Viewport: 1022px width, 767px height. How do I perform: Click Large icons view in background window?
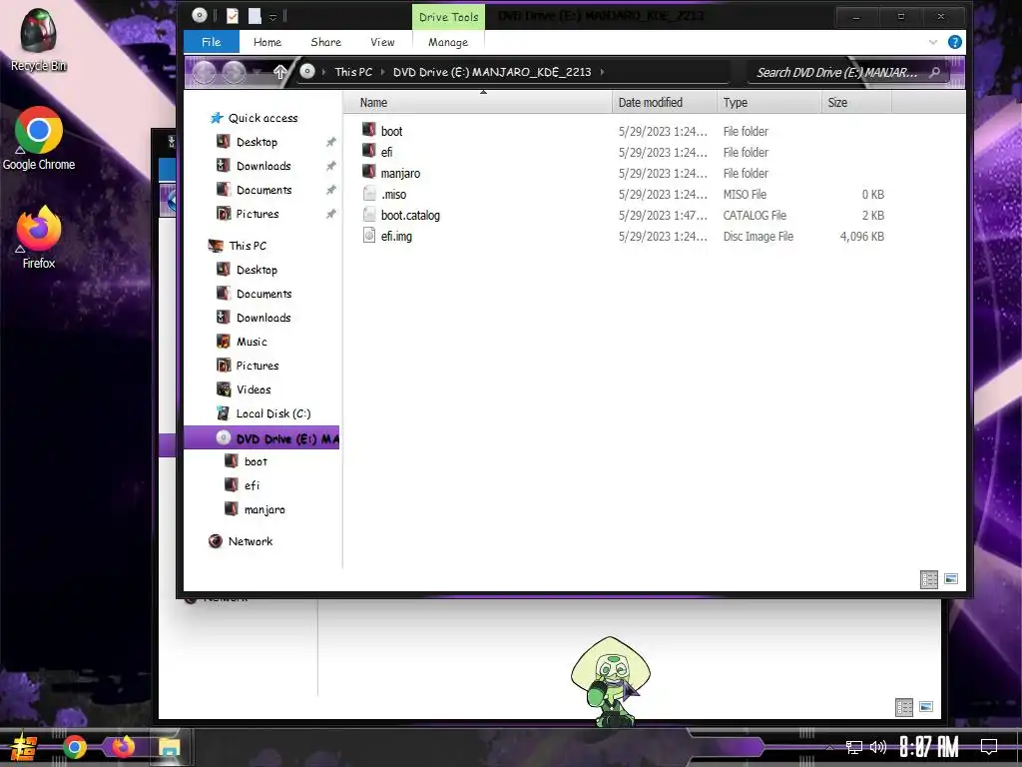[x=926, y=706]
